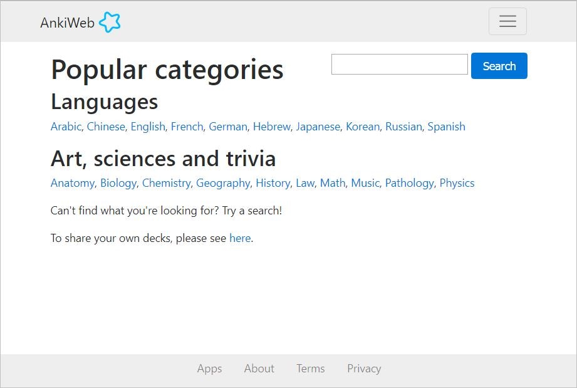
Task: Open the Hebrew language category
Action: tap(272, 127)
